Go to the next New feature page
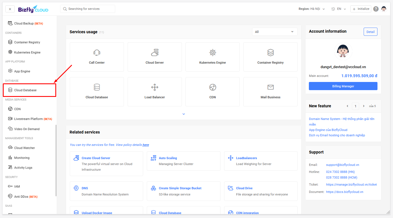Screen dimensions: 393x218 click(364, 106)
